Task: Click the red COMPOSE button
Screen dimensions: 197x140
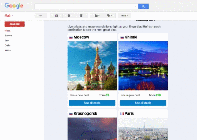Action: [15, 24]
